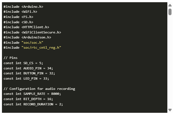Click the "// Pins" comment
Viewport: 174px width, 115px height.
(x=11, y=58)
